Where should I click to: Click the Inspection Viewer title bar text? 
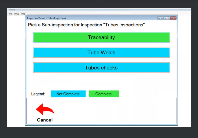tap(46, 18)
